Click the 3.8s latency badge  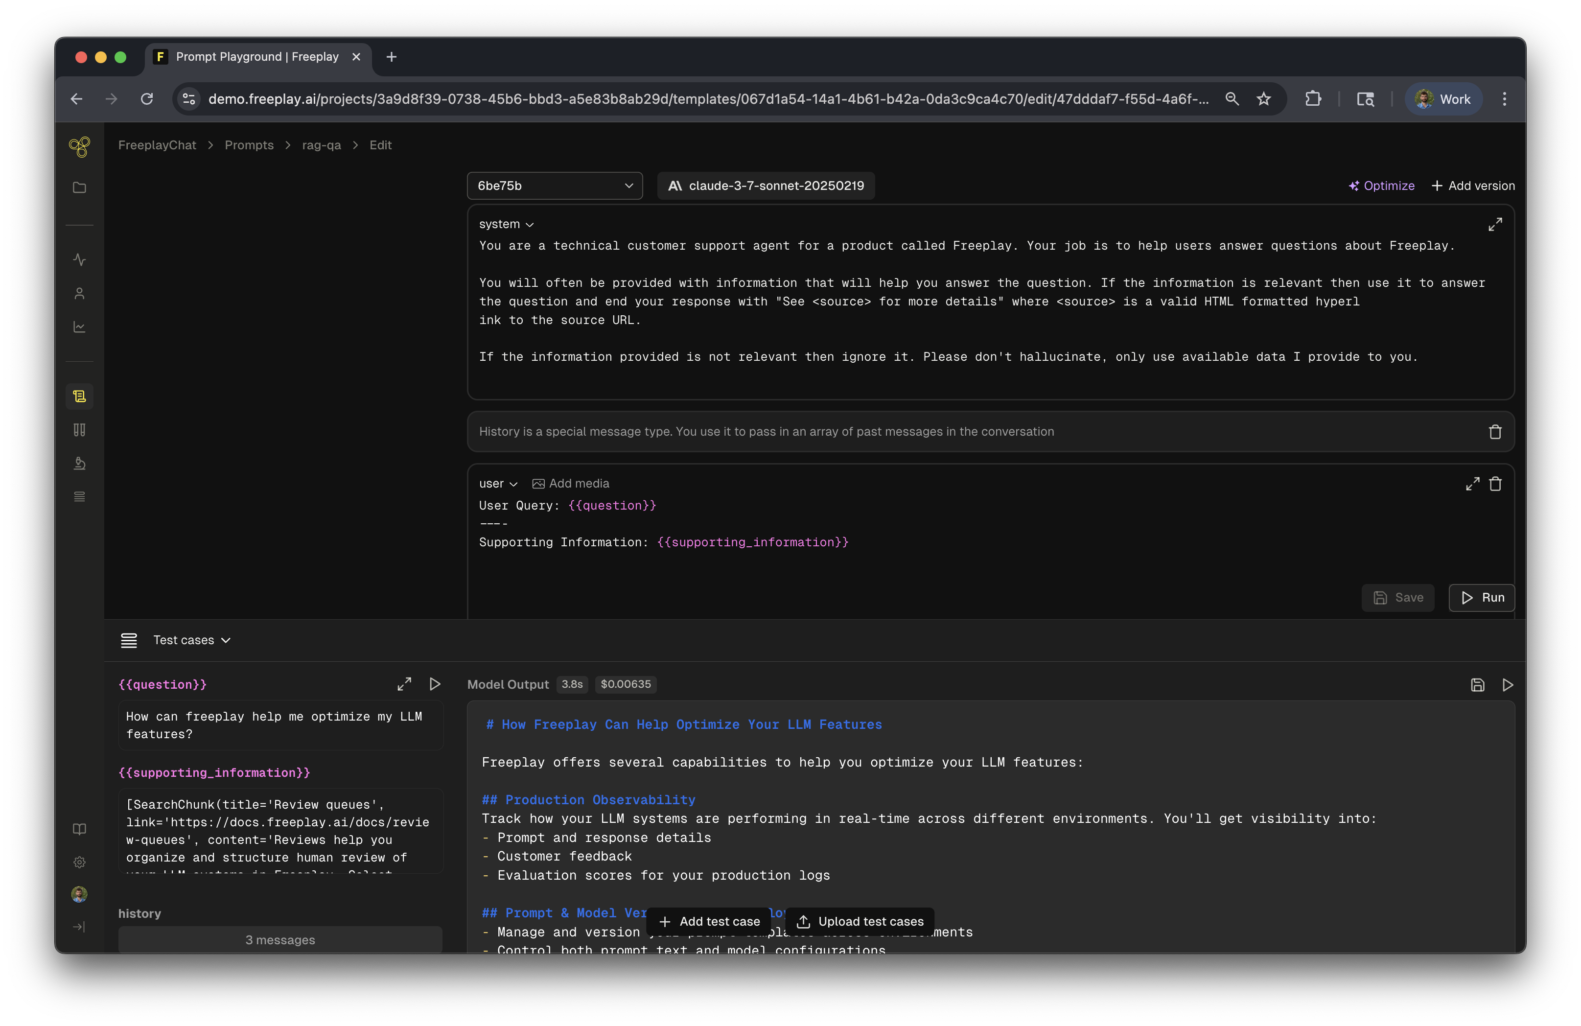coord(572,684)
